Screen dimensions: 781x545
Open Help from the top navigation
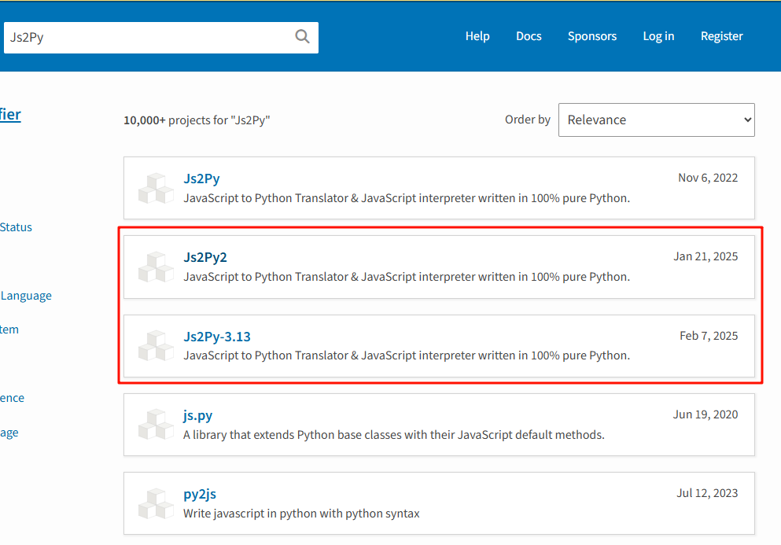[x=477, y=36]
